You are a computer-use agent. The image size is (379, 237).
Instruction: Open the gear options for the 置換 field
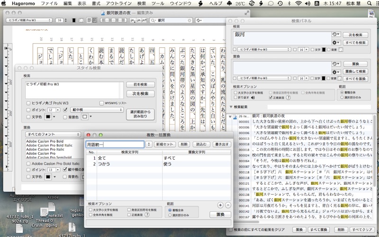336,72
